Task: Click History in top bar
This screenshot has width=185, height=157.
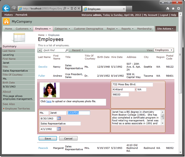Action: click(x=8, y=15)
